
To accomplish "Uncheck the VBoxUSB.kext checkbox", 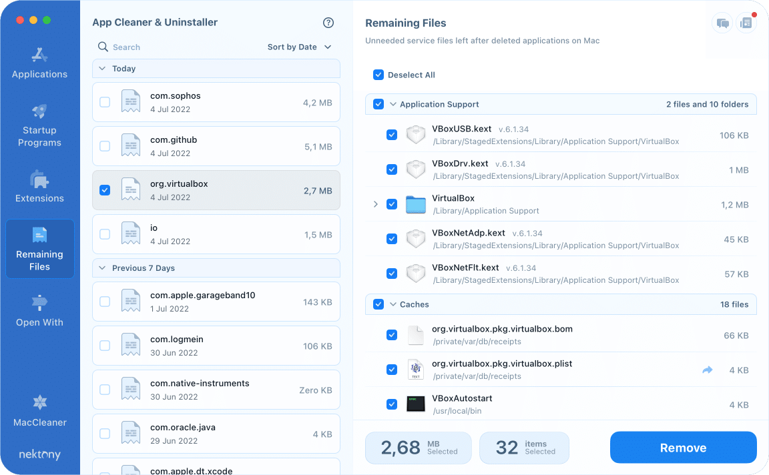I will pos(392,135).
